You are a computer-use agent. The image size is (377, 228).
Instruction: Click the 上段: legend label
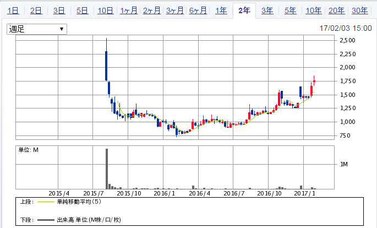coord(26,202)
